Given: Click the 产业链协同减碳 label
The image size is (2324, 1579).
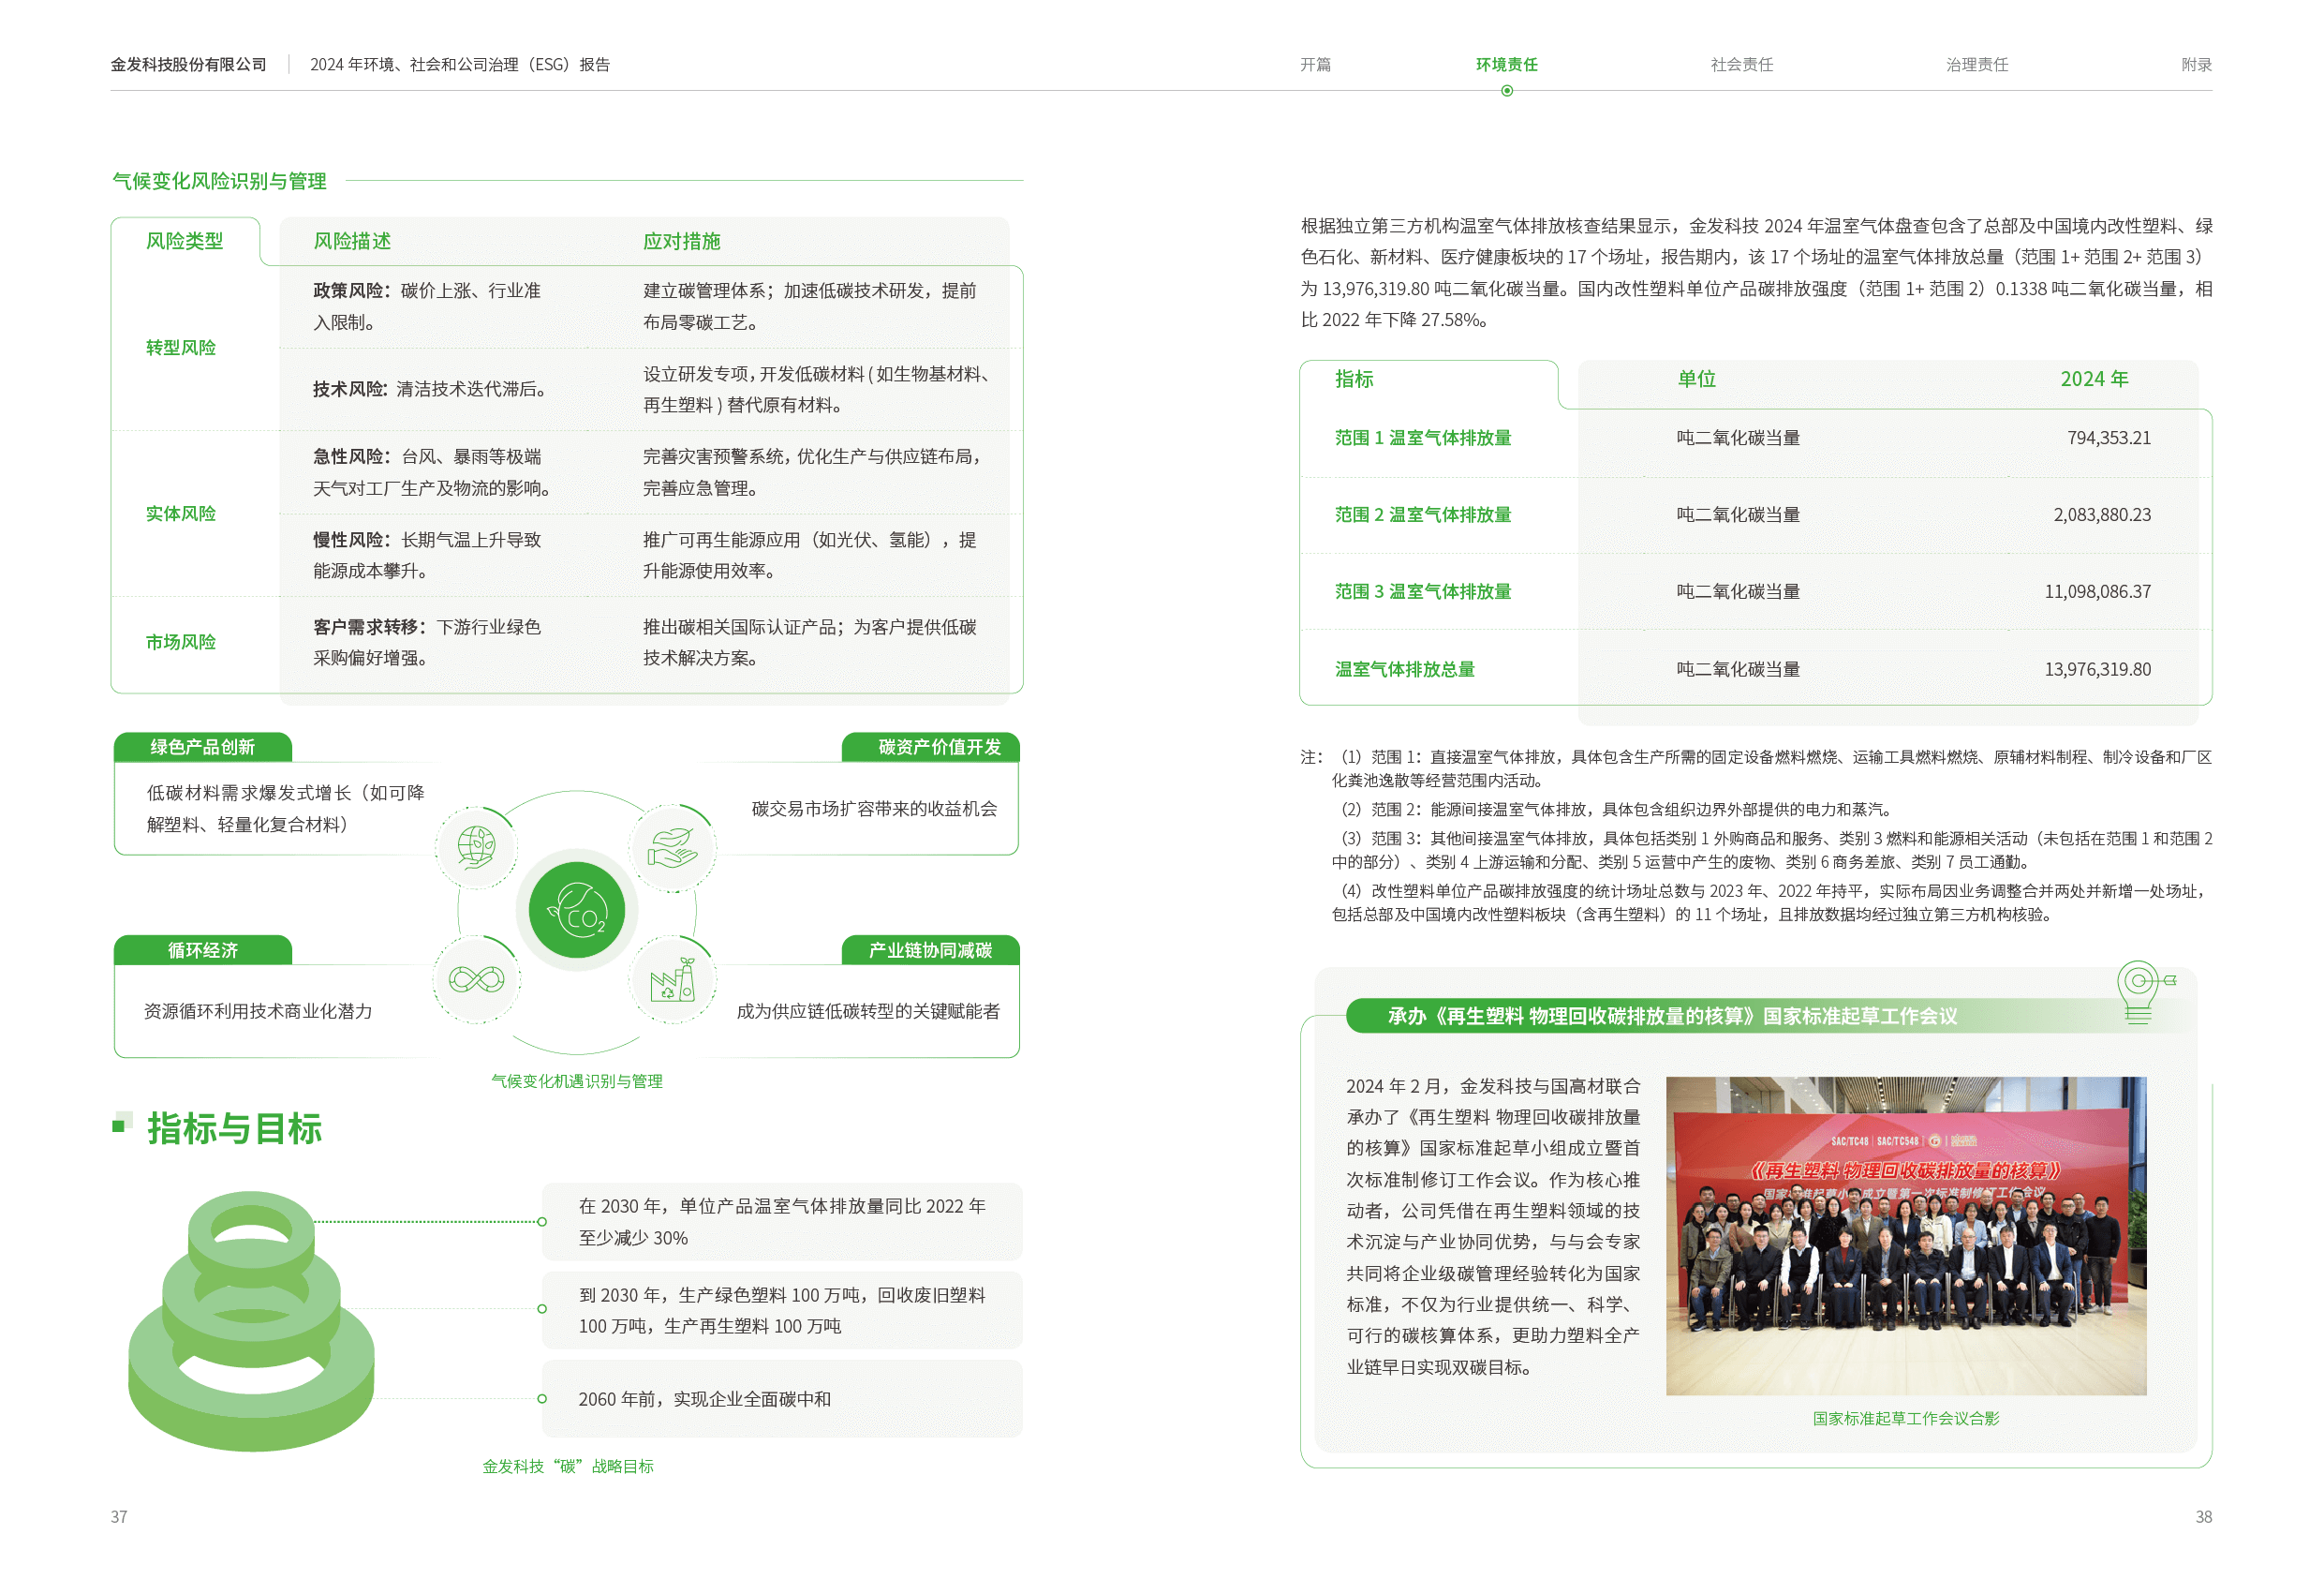Looking at the screenshot, I should click(930, 949).
